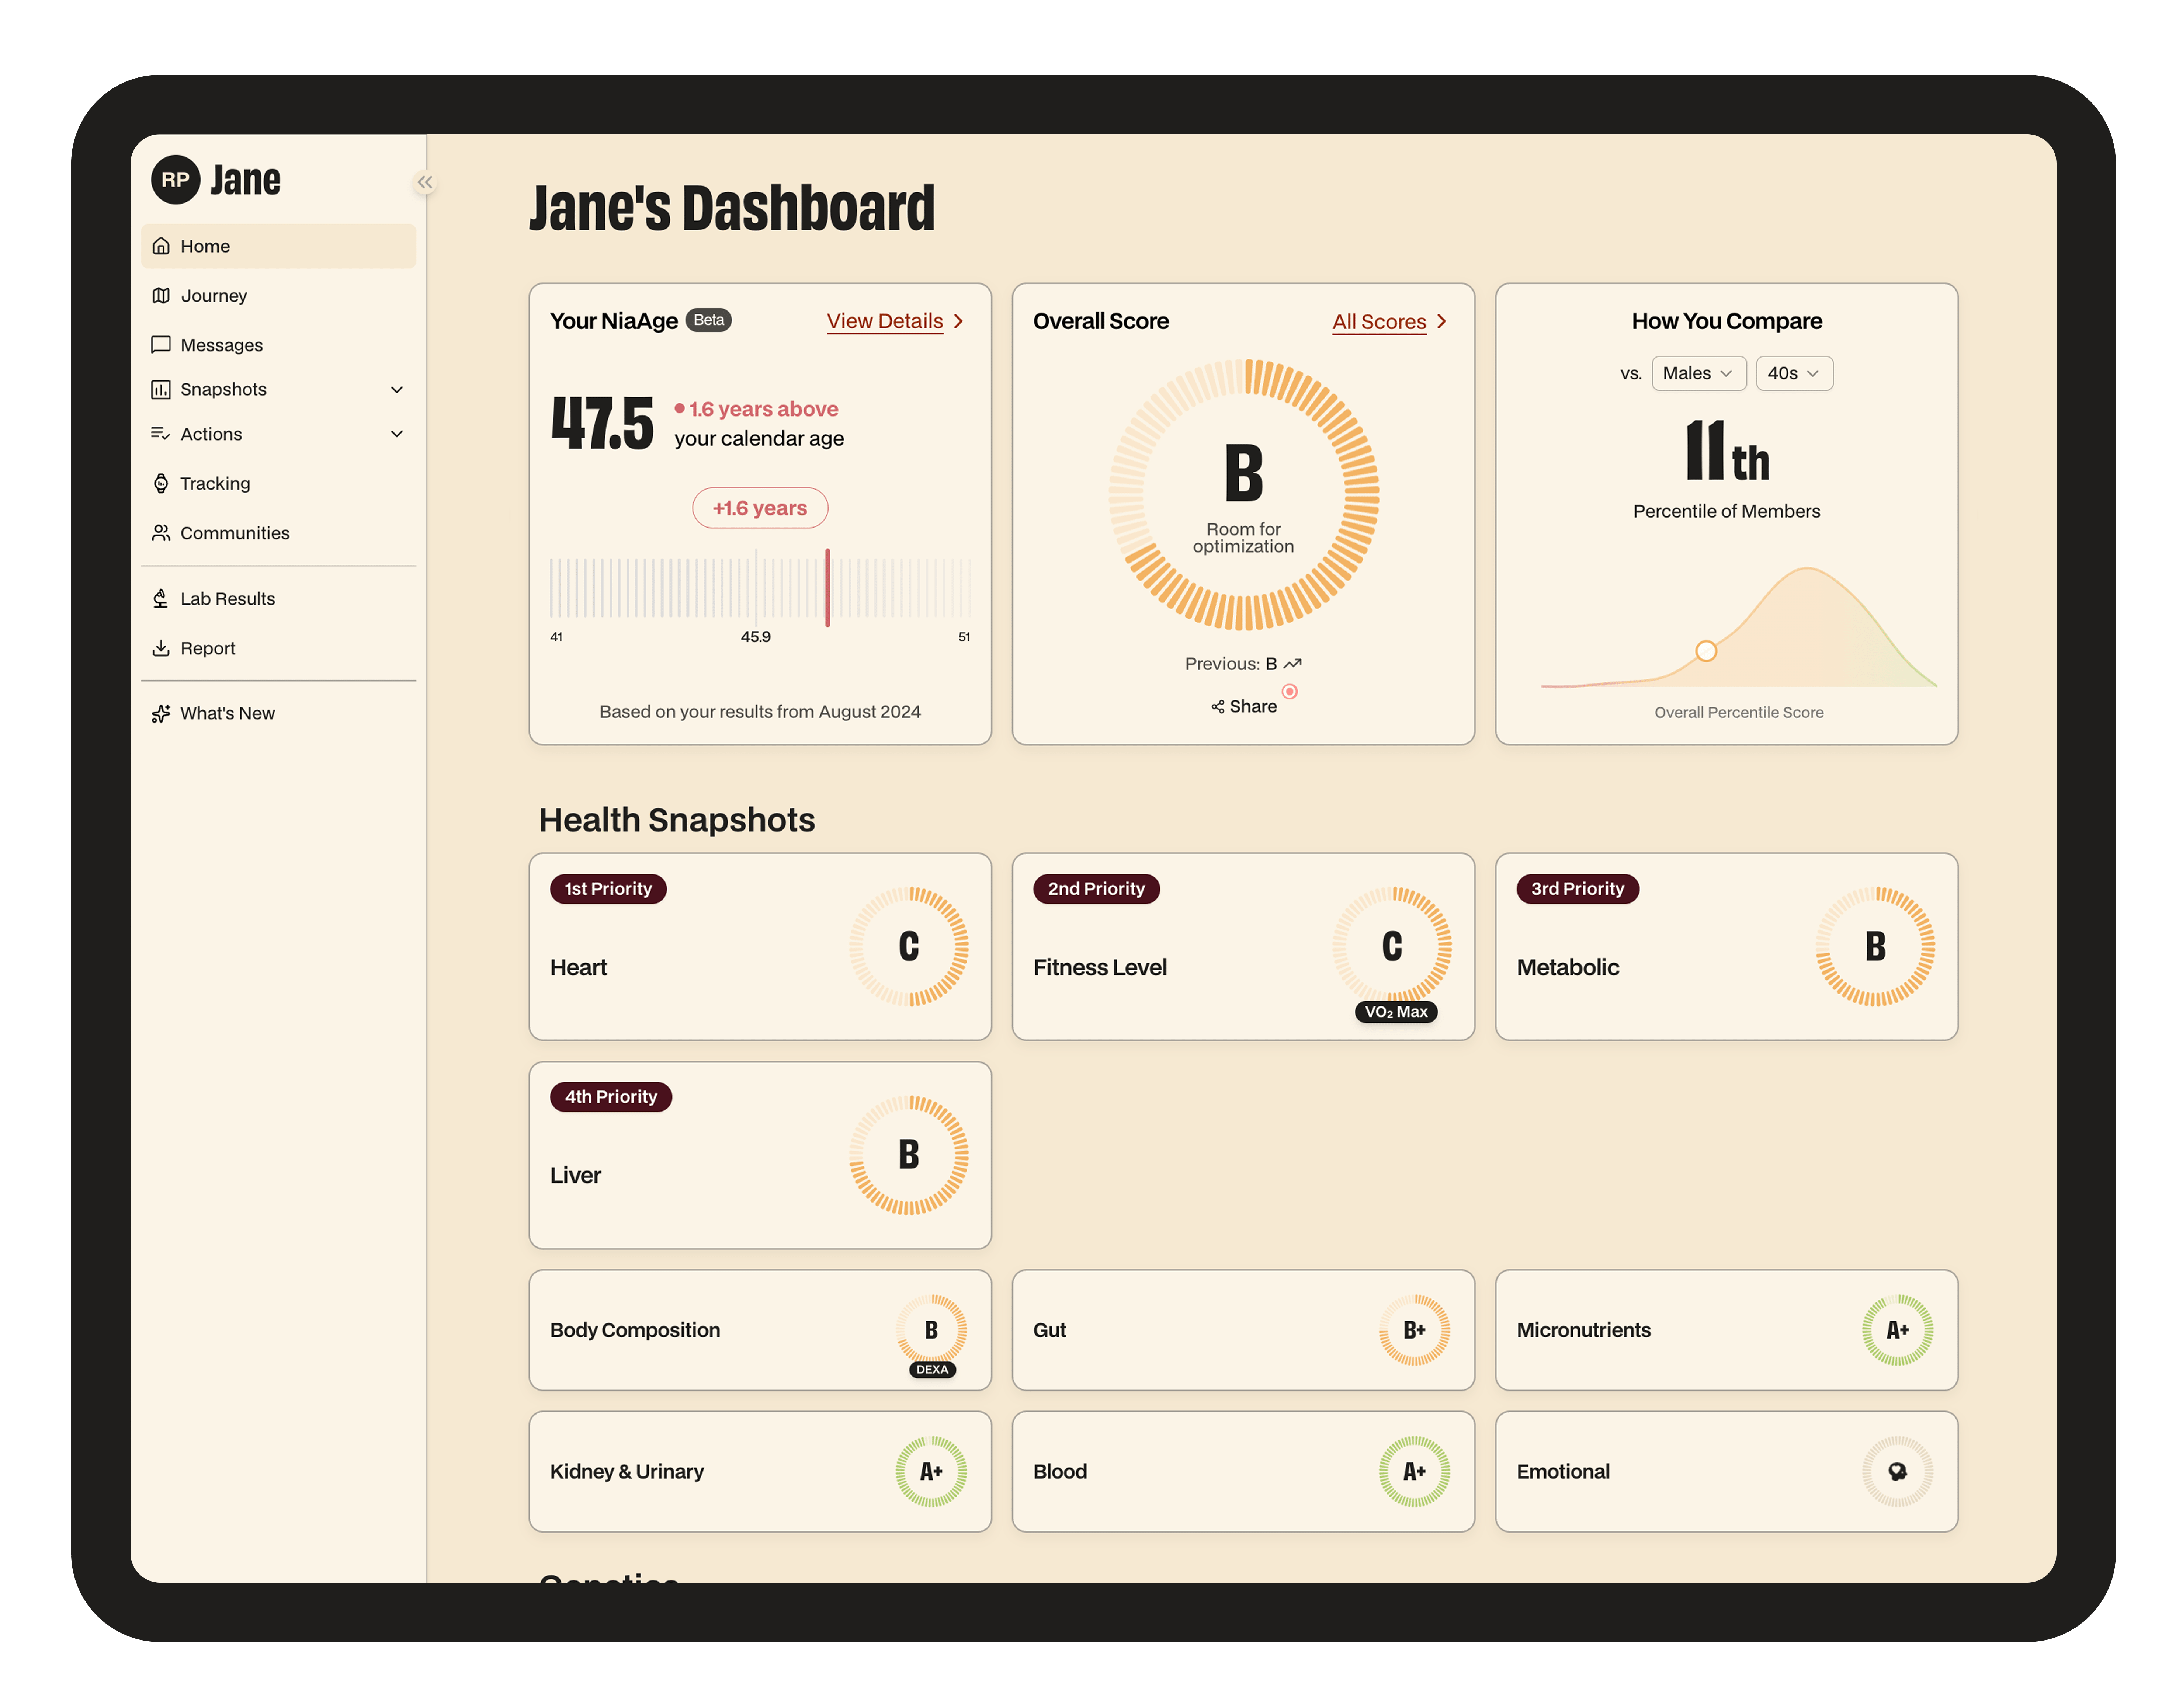Click the +1.6 years pill

(x=760, y=508)
